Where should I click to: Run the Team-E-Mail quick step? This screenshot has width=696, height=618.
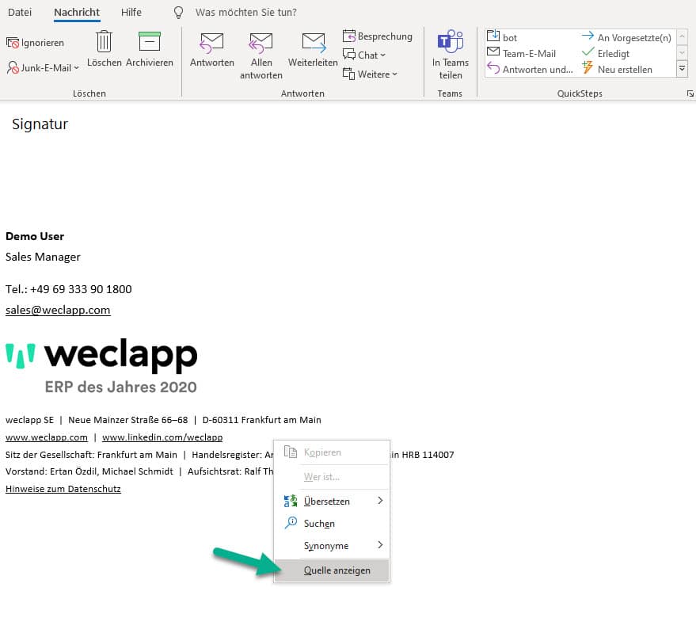pos(522,53)
